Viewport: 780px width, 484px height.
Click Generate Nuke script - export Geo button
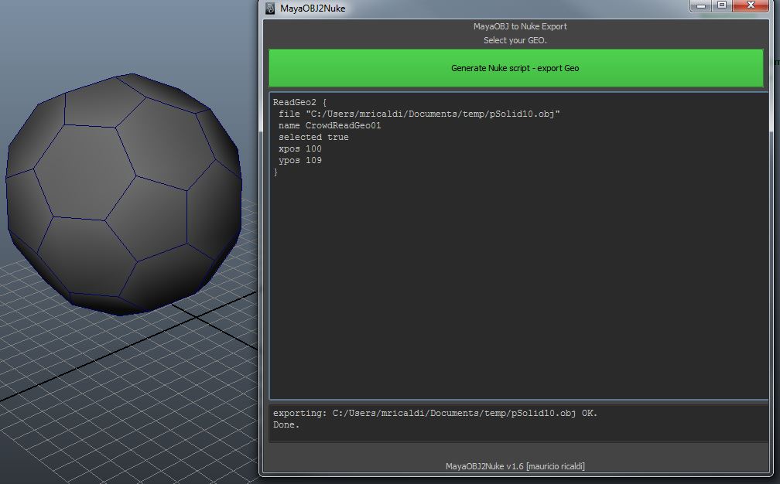coord(515,68)
